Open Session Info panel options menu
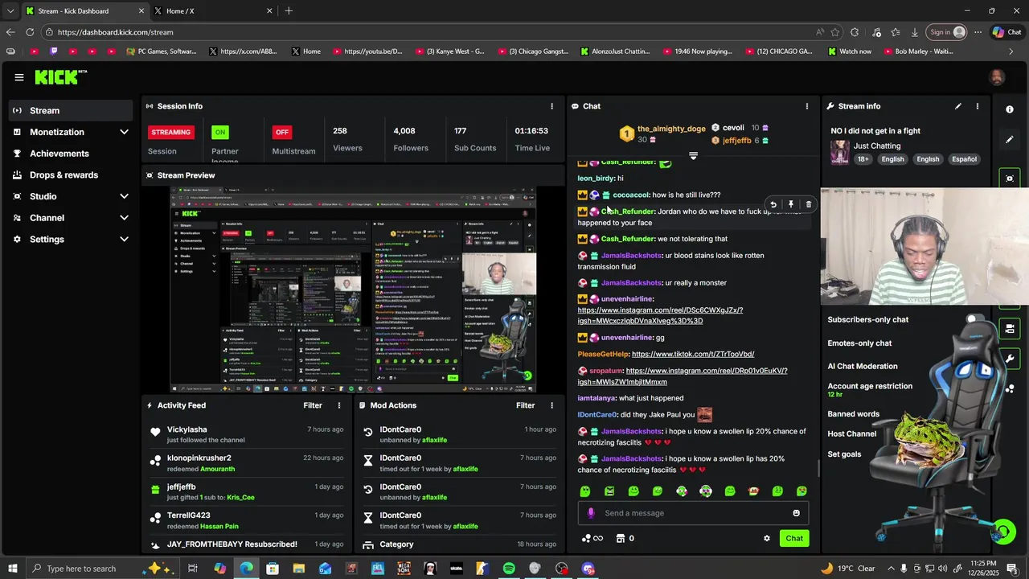Viewport: 1029px width, 579px height. (x=551, y=106)
